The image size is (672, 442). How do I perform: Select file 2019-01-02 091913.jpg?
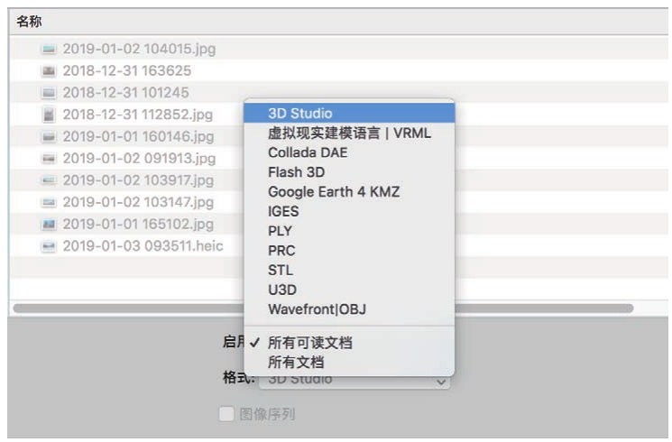tap(139, 158)
